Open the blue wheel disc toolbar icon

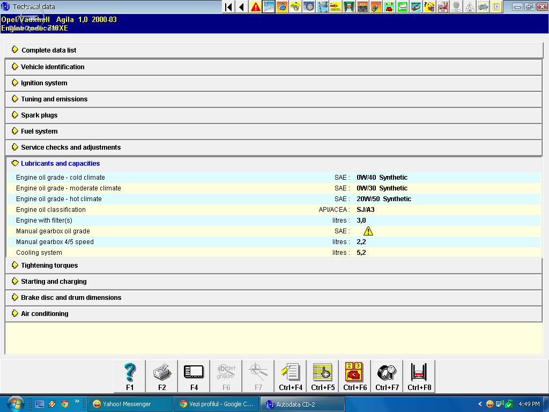309,6
